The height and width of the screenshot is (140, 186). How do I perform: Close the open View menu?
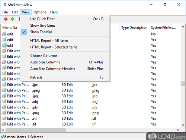pyautogui.click(x=26, y=12)
